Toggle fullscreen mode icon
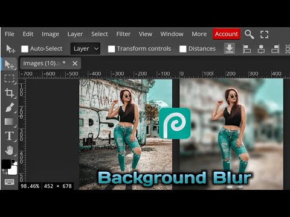290x217 pixels. pyautogui.click(x=264, y=34)
